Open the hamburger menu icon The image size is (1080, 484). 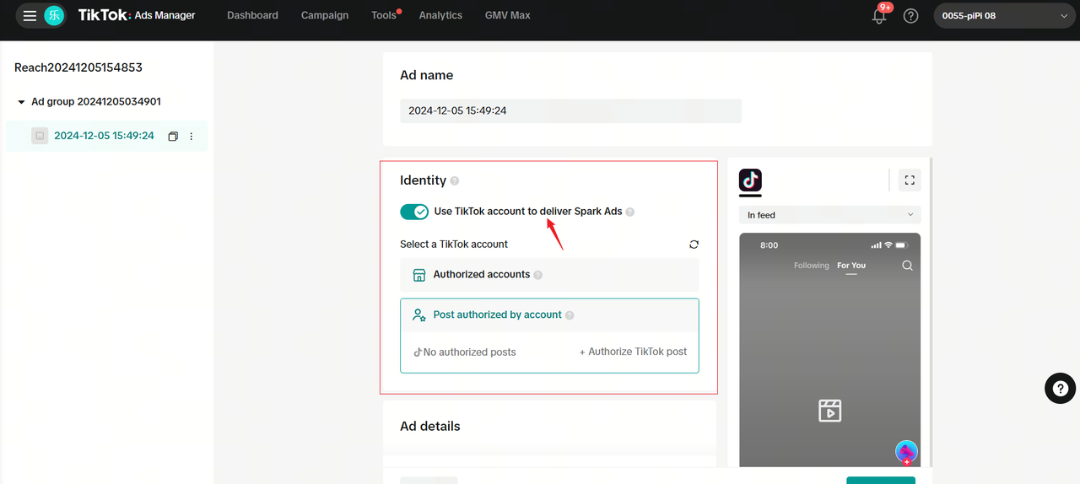(30, 15)
